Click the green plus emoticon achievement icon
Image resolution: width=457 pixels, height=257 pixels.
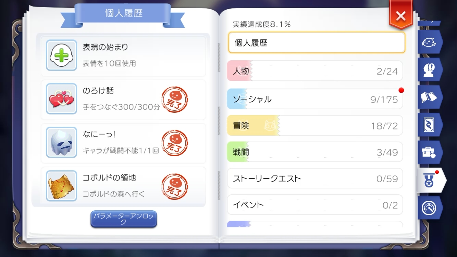(x=61, y=56)
